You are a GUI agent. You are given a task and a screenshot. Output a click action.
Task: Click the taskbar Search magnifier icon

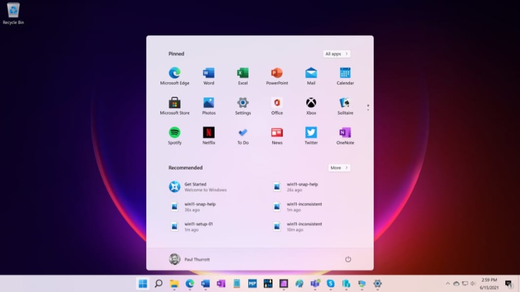pos(158,283)
